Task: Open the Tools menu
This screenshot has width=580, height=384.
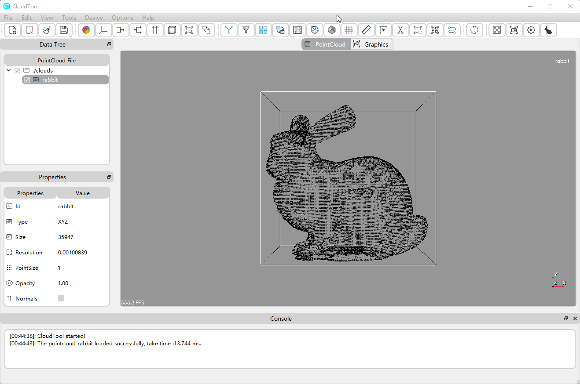Action: (69, 18)
